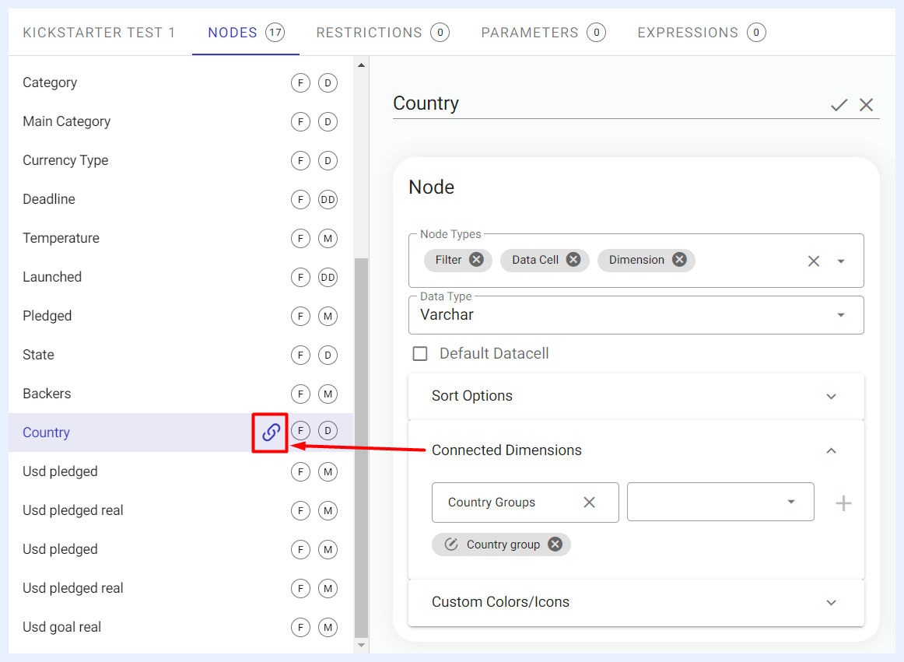The image size is (904, 662).
Task: Click the M badge on the Usd goal real row
Action: coord(328,628)
